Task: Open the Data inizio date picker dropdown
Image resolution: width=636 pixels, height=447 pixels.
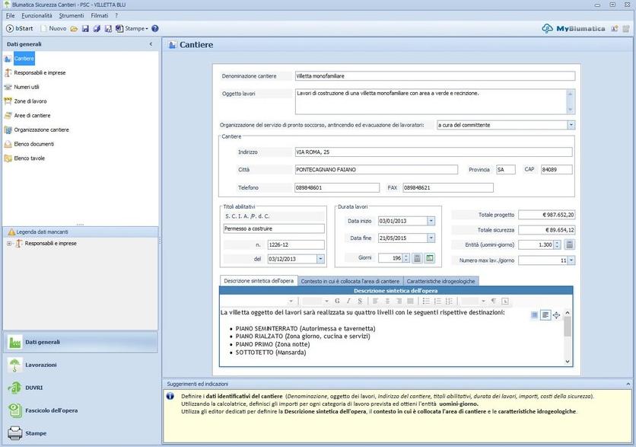Action: click(x=431, y=221)
